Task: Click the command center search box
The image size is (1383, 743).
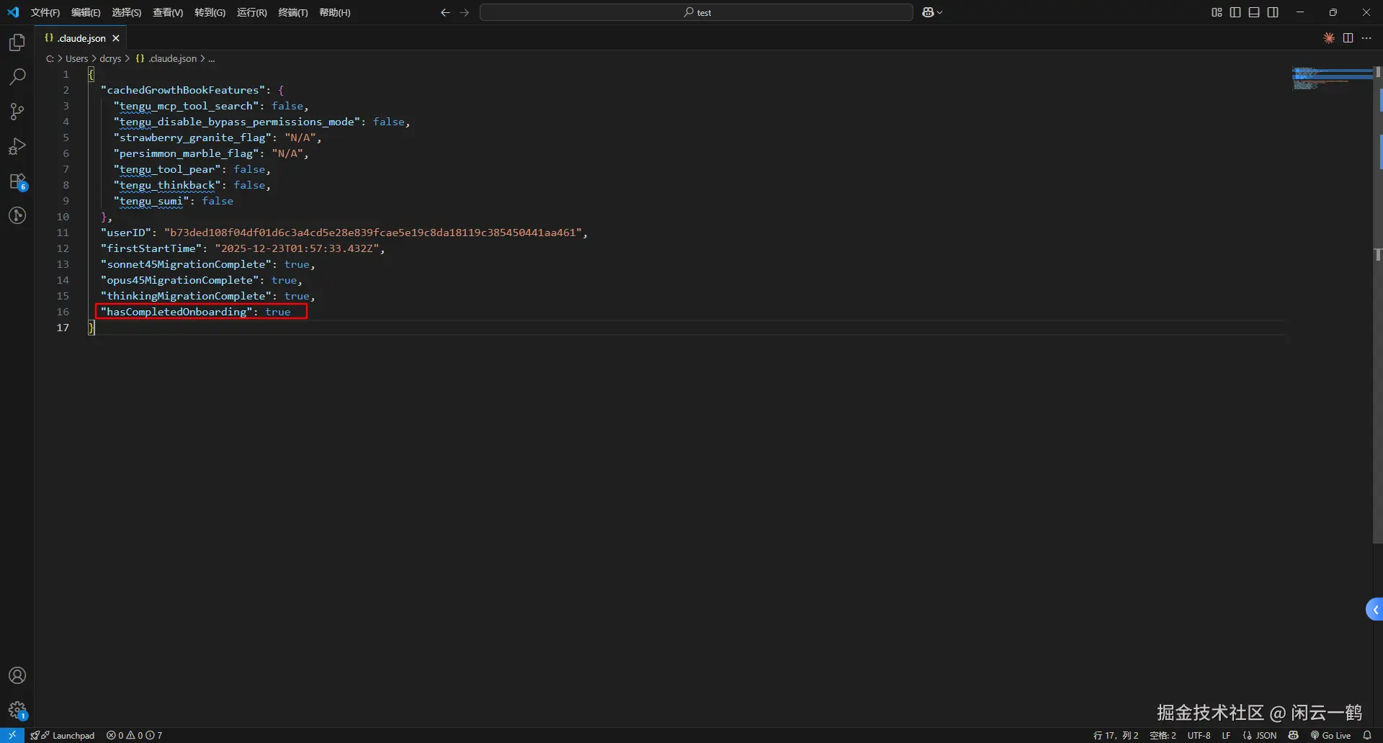Action: [x=696, y=12]
